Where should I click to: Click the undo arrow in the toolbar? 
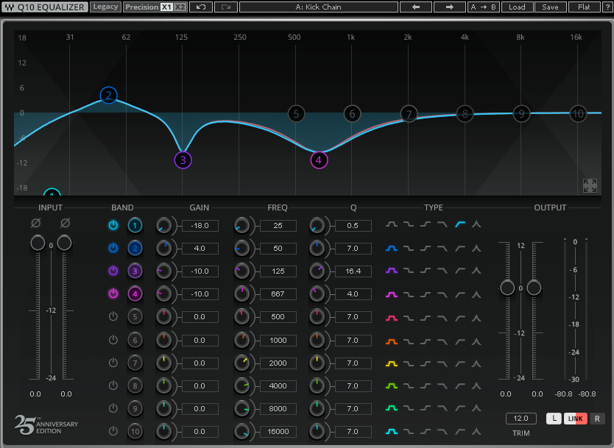201,7
